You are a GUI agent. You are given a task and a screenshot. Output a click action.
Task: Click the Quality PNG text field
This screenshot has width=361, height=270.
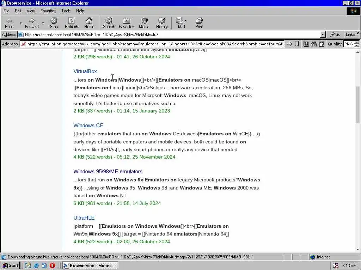[x=349, y=44]
